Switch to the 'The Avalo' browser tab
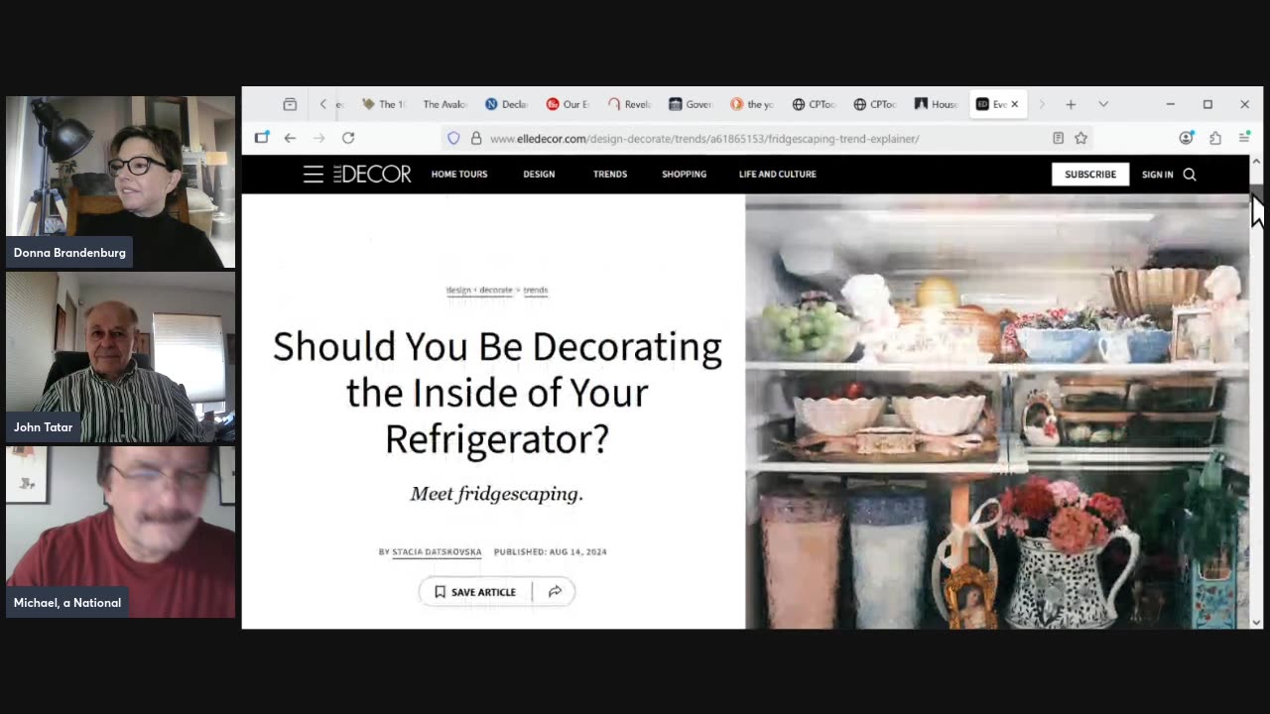This screenshot has height=714, width=1270. tap(444, 104)
